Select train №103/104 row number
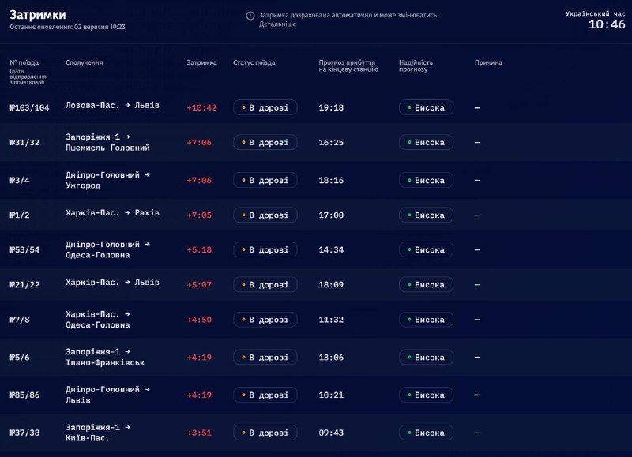Screen dimensions: 632x457 (x=29, y=107)
